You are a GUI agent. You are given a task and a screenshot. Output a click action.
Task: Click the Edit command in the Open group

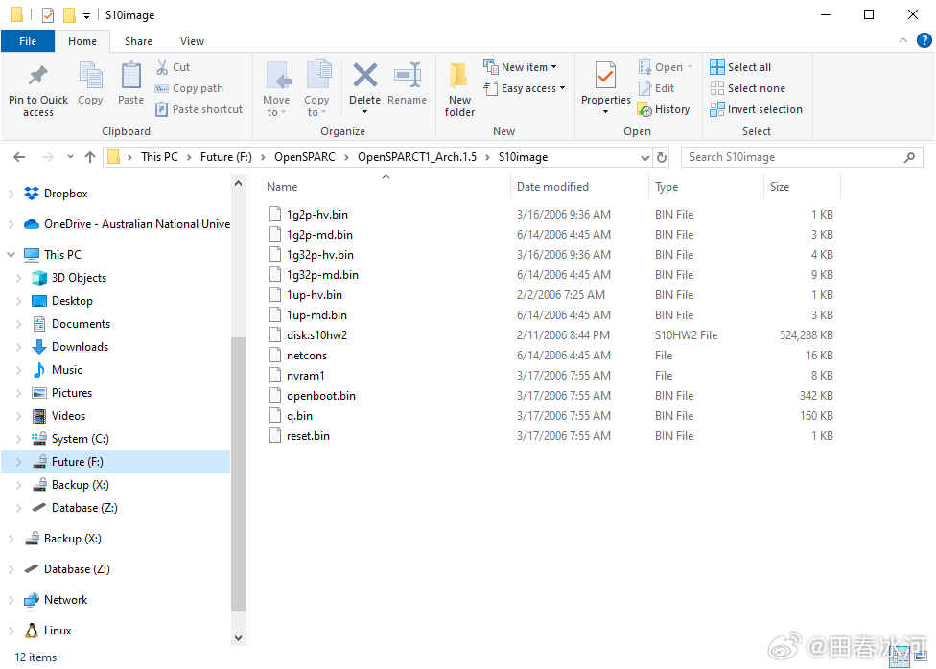point(657,88)
